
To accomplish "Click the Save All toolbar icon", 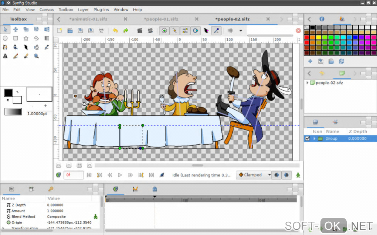I will point(101,31).
